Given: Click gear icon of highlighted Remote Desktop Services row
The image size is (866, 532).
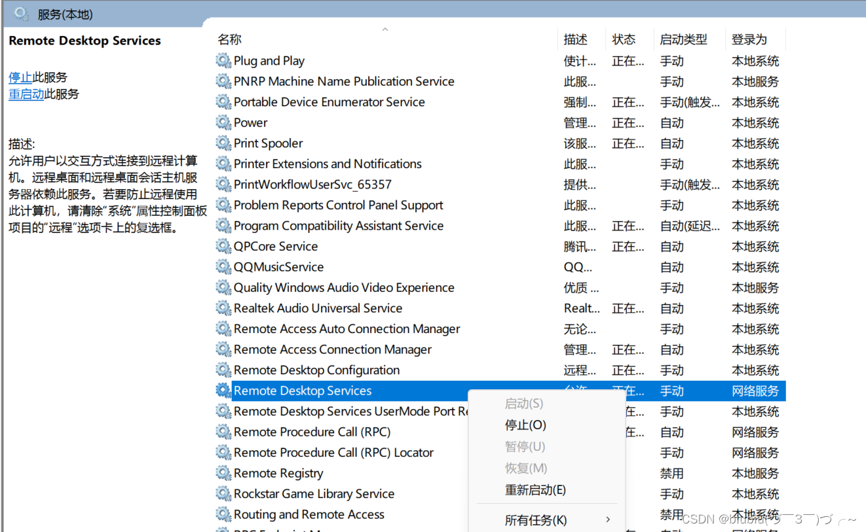Looking at the screenshot, I should [x=223, y=391].
